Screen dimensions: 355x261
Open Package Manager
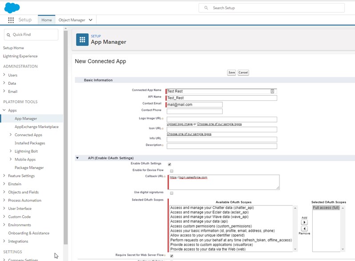click(x=29, y=168)
